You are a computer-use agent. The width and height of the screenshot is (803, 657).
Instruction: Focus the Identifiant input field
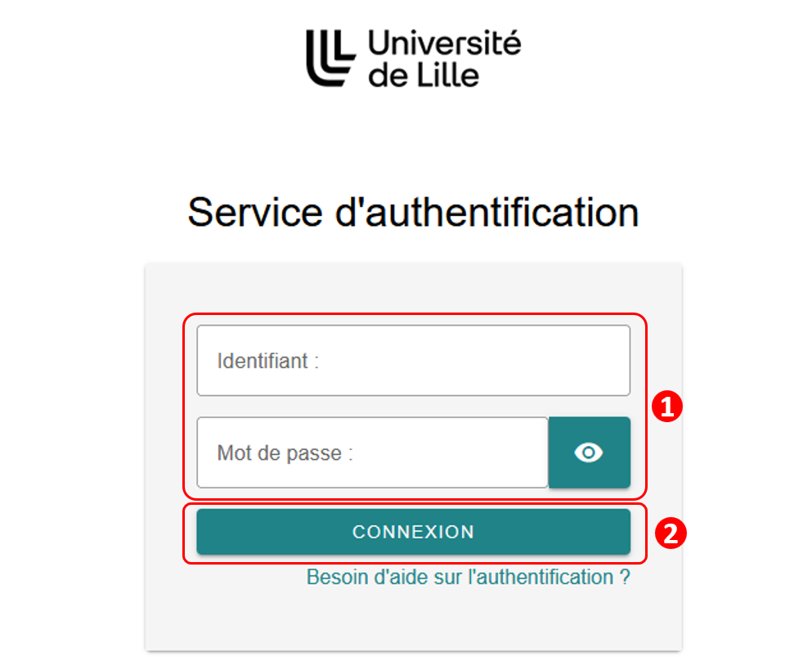pyautogui.click(x=413, y=360)
